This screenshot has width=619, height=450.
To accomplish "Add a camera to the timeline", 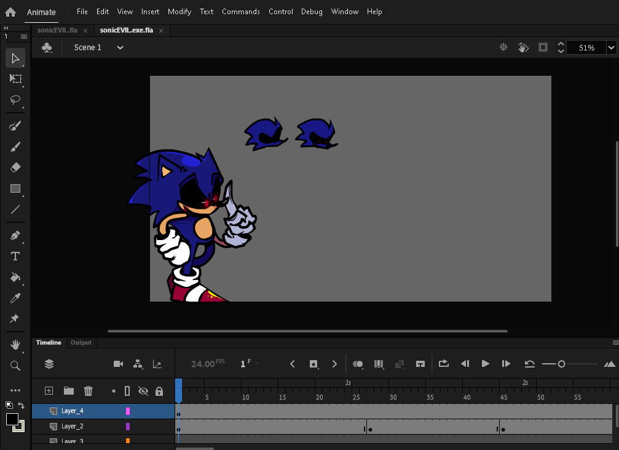I will point(118,364).
